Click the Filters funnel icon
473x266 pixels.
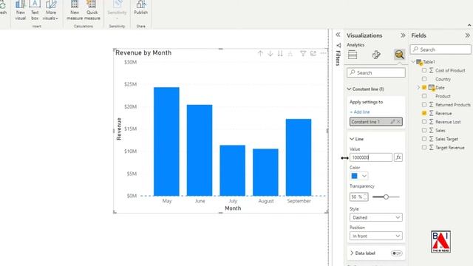coord(338,46)
